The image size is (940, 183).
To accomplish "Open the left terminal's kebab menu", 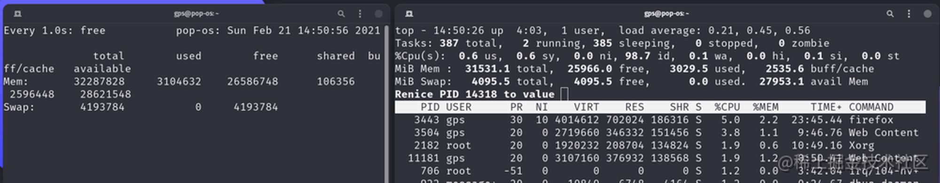I will (x=360, y=14).
